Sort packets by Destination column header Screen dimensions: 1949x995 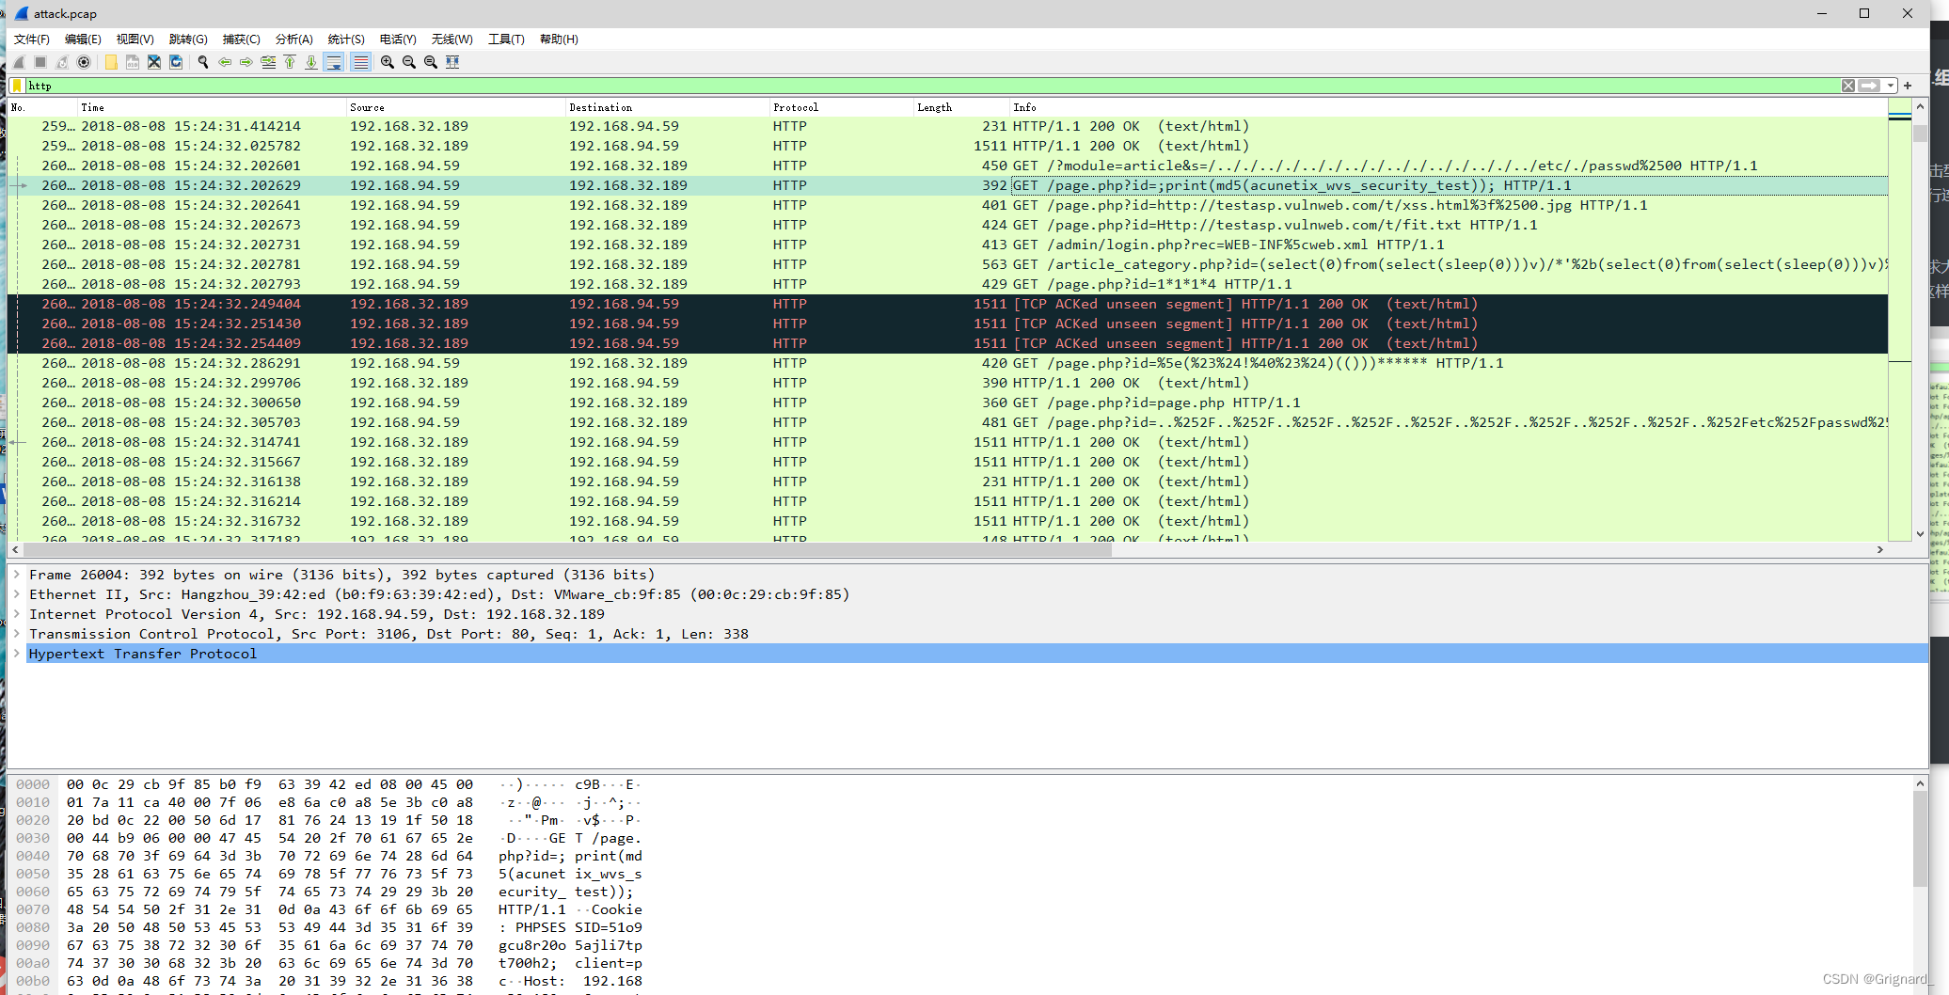667,107
